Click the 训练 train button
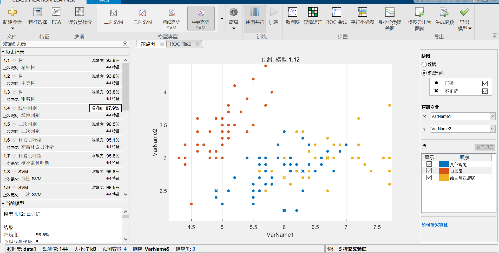 pos(273,16)
